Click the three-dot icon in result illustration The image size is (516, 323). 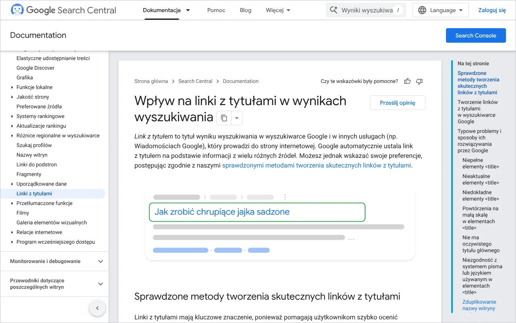[x=285, y=197]
